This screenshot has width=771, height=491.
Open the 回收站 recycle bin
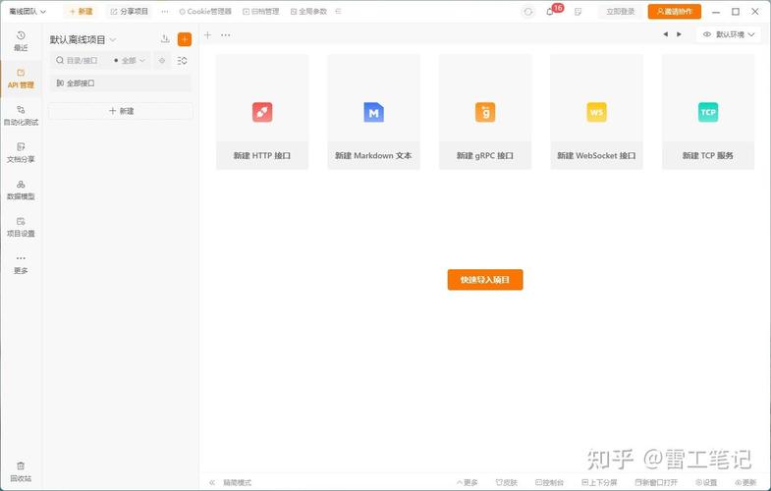(x=21, y=471)
